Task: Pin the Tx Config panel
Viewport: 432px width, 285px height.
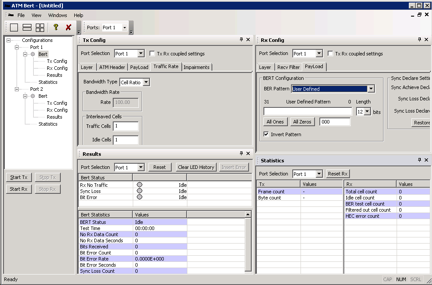Action: [x=242, y=40]
